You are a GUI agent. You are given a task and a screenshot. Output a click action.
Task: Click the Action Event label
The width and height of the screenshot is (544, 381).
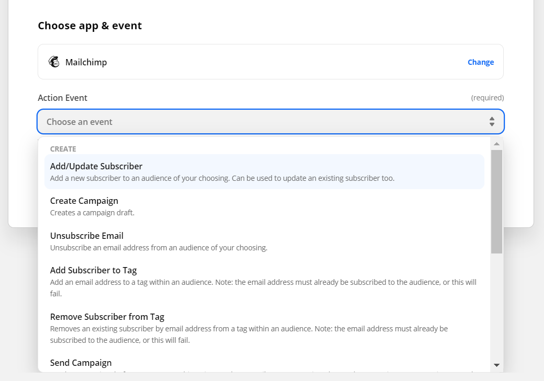point(63,98)
